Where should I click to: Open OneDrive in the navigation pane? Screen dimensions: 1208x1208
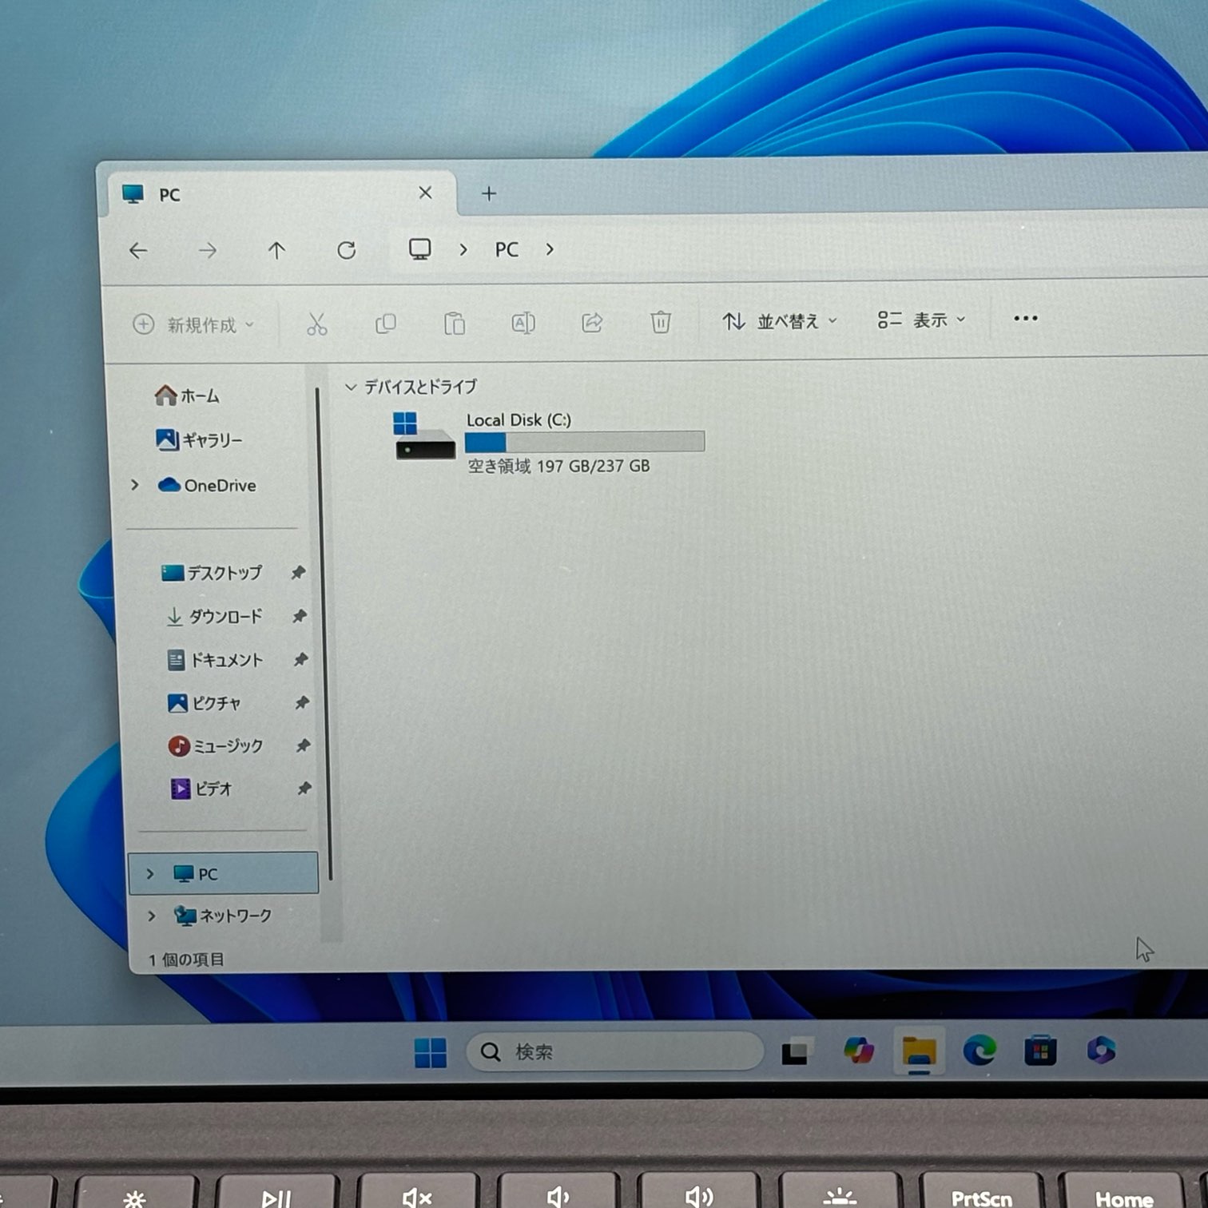coord(207,485)
